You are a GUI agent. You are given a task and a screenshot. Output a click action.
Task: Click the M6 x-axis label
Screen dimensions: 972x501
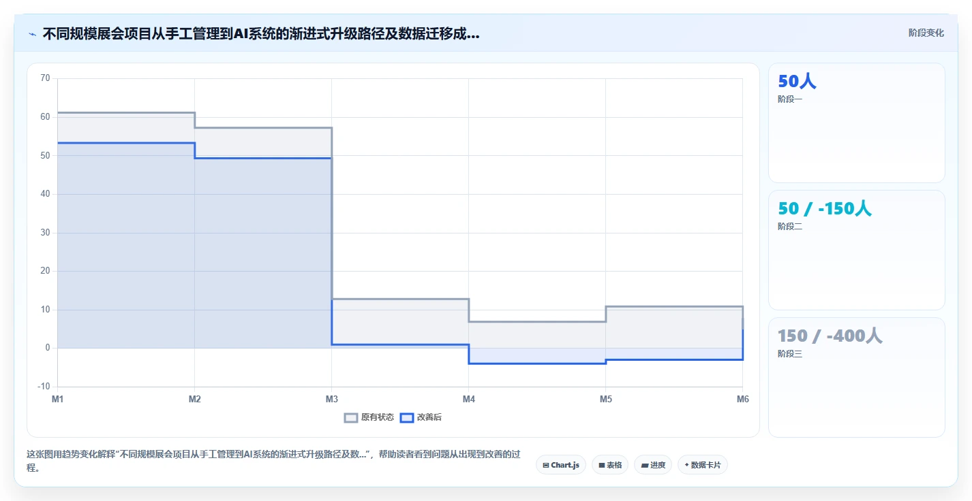point(742,400)
